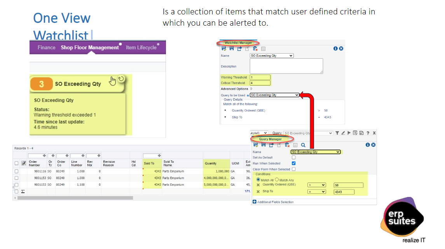Click the scroll-left arrow of the grid scrollbar

(x=15, y=198)
